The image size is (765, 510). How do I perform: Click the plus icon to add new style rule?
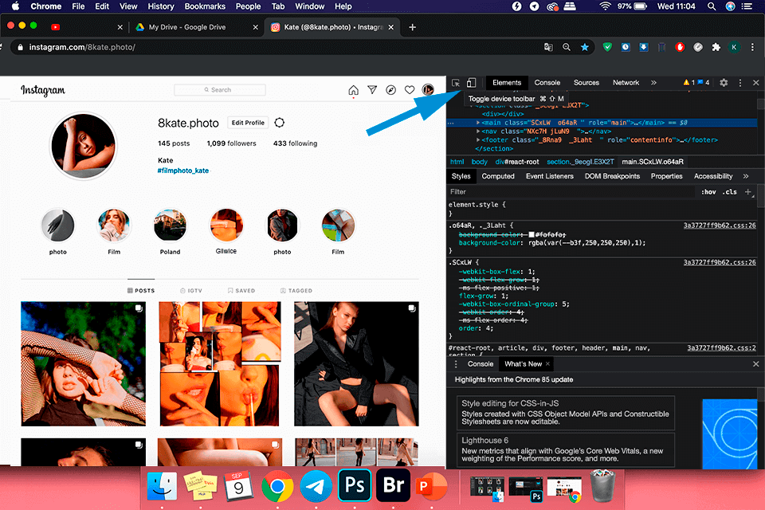coord(747,192)
